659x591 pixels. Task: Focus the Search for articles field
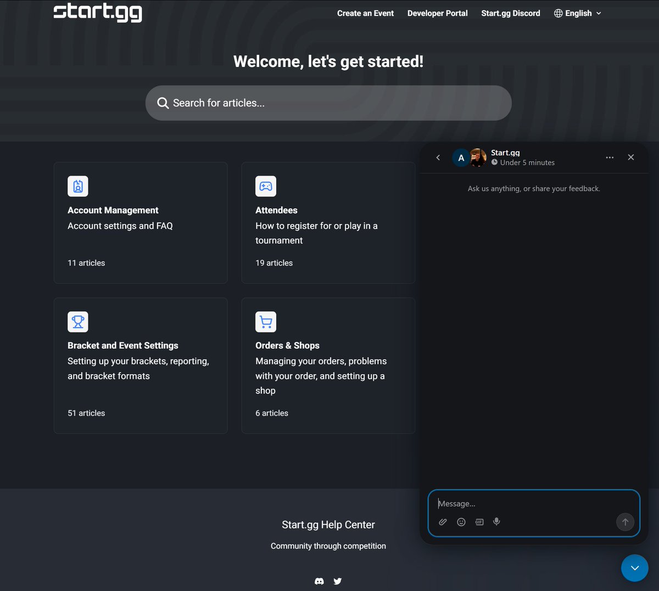[328, 103]
